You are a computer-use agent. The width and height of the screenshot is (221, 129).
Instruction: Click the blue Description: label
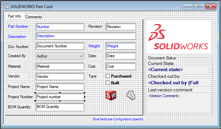click(x=18, y=37)
